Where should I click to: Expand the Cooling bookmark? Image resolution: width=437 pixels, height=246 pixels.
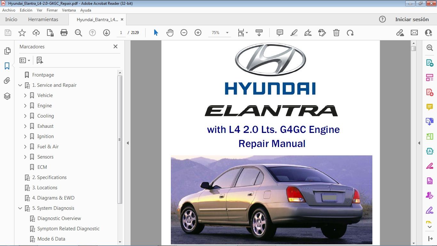click(x=25, y=116)
